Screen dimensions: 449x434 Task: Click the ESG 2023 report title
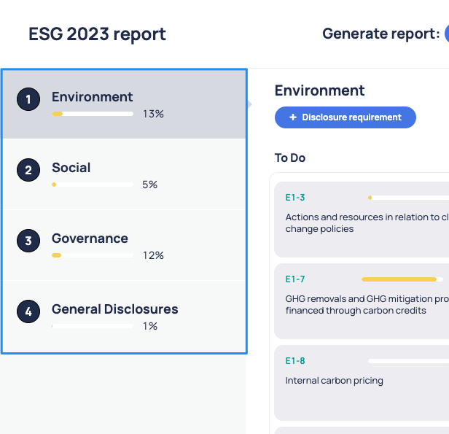click(x=97, y=34)
